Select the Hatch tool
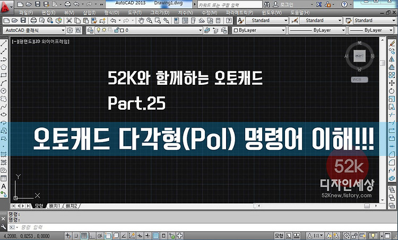 (x=4, y=154)
